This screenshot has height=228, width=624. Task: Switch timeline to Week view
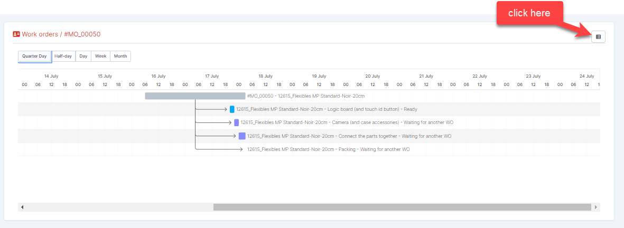100,56
